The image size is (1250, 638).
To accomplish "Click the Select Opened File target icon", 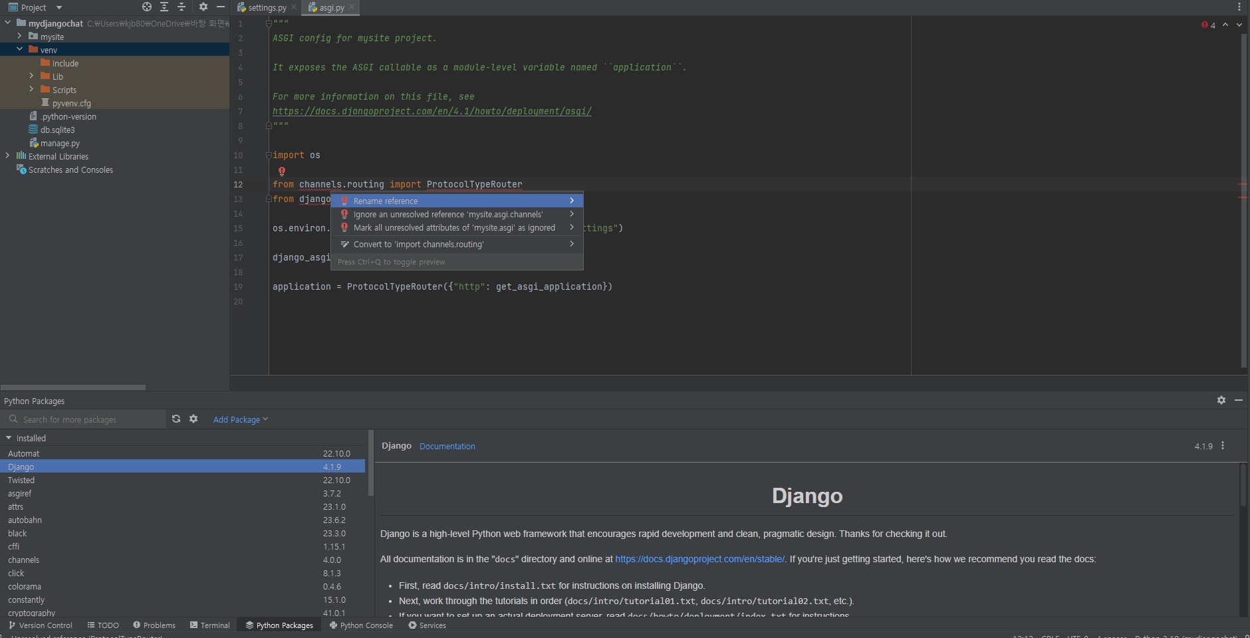I will [147, 7].
